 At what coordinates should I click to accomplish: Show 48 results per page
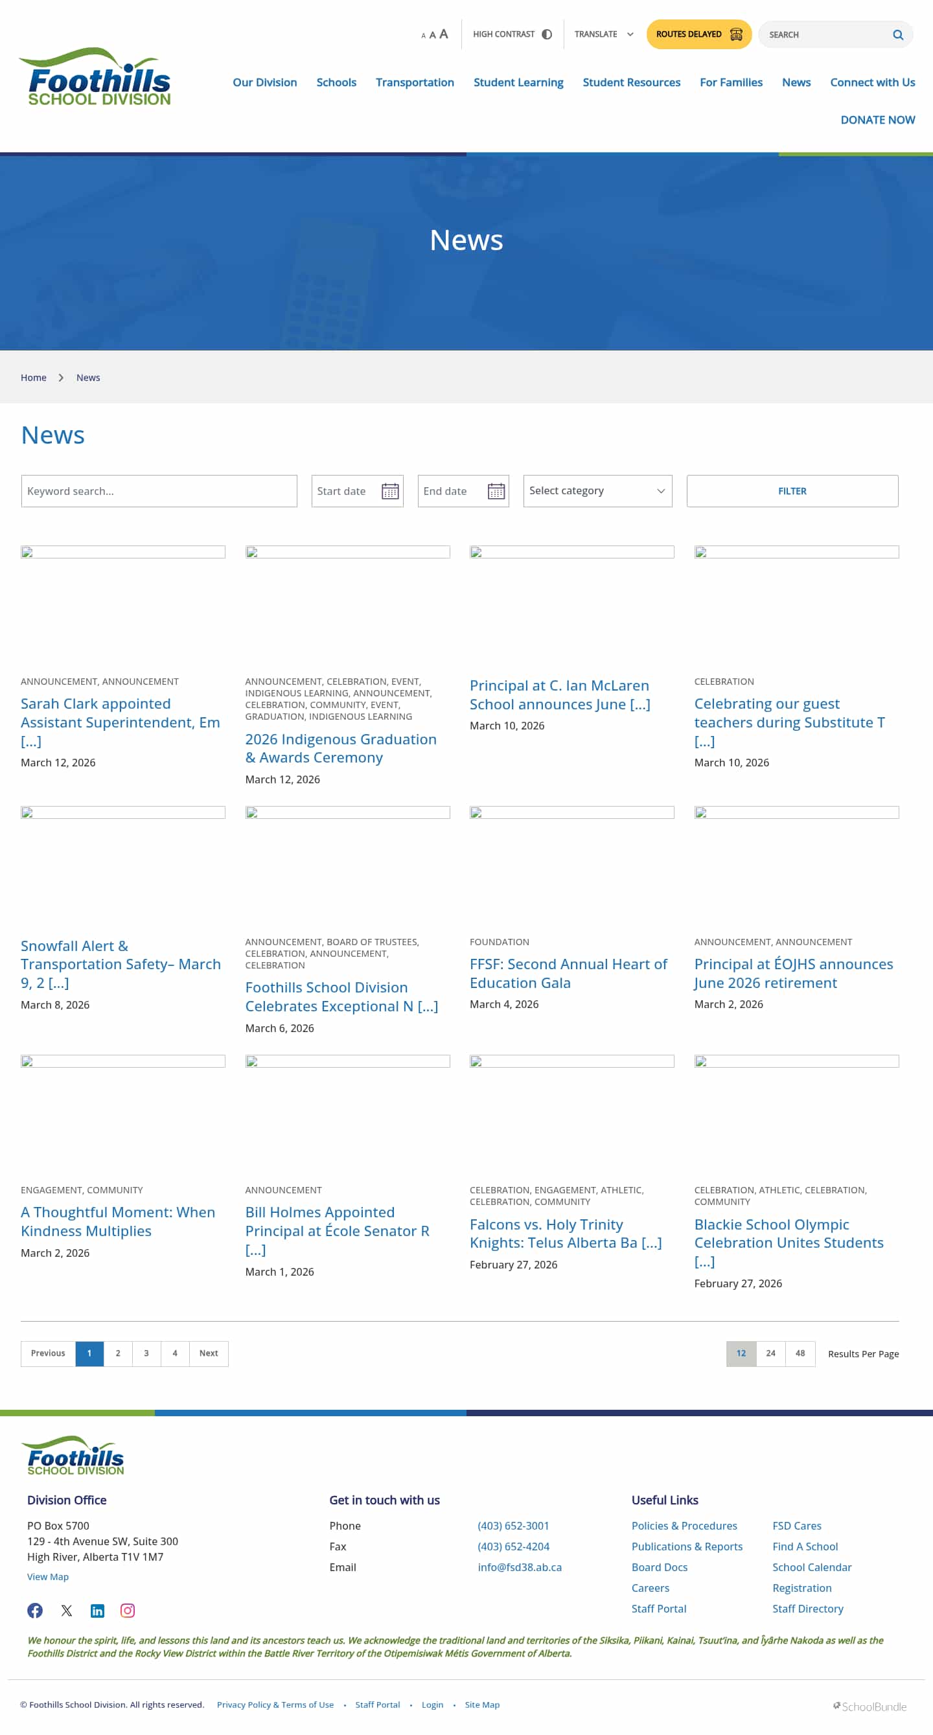tap(800, 1353)
